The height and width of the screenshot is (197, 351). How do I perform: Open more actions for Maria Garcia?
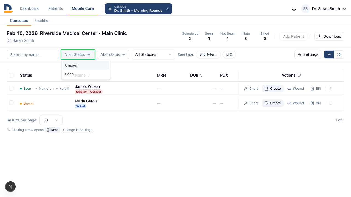(331, 103)
